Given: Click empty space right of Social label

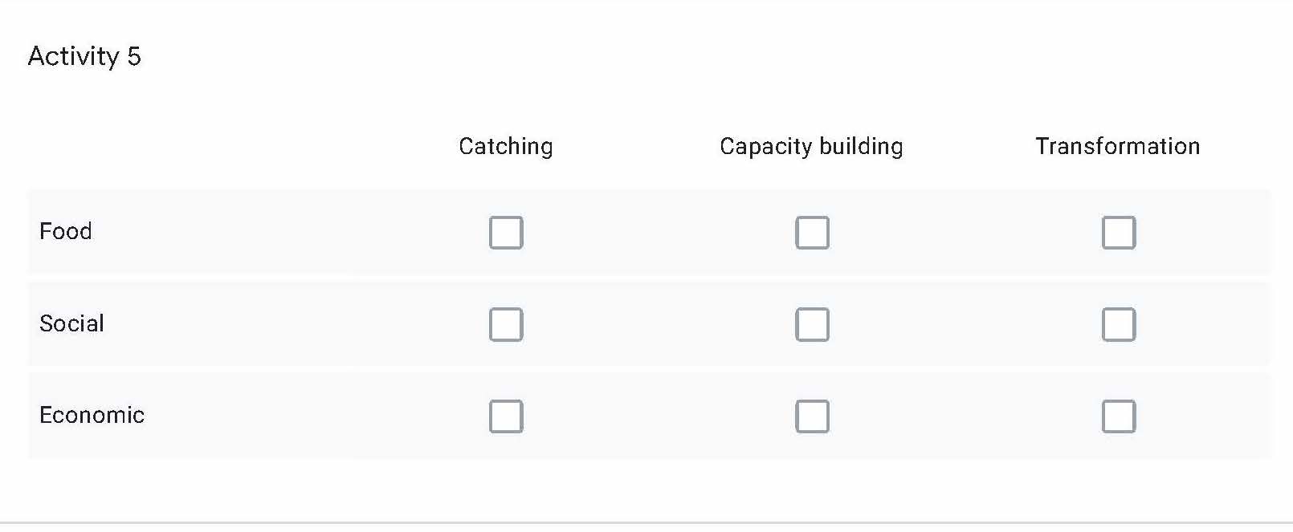Looking at the screenshot, I should 281,324.
